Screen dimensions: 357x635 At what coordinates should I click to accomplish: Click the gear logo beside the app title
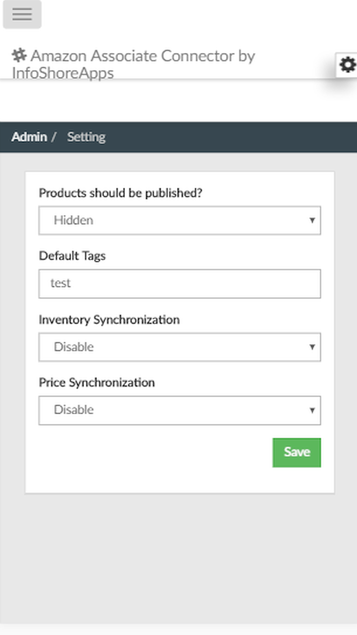click(x=19, y=55)
